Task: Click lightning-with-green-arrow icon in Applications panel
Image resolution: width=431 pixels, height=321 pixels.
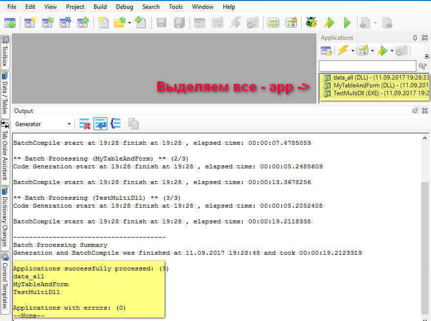Action: (x=382, y=51)
